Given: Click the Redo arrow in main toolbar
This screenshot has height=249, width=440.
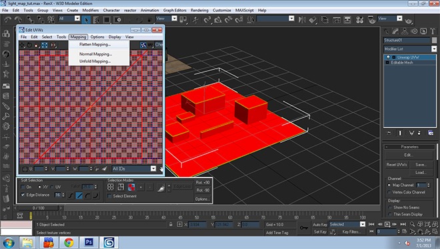Looking at the screenshot, I should pyautogui.click(x=18, y=19).
